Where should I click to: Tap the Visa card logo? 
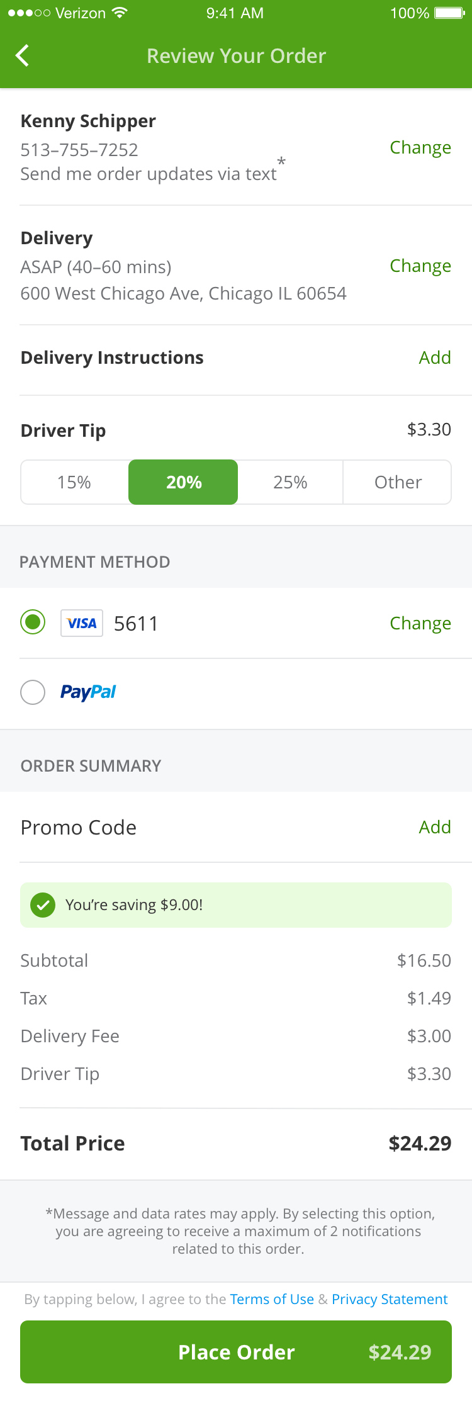pos(82,623)
